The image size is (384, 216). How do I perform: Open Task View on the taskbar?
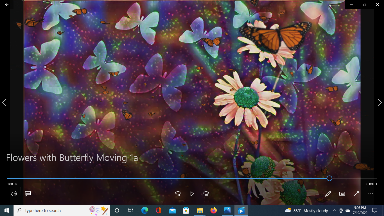tap(130, 210)
